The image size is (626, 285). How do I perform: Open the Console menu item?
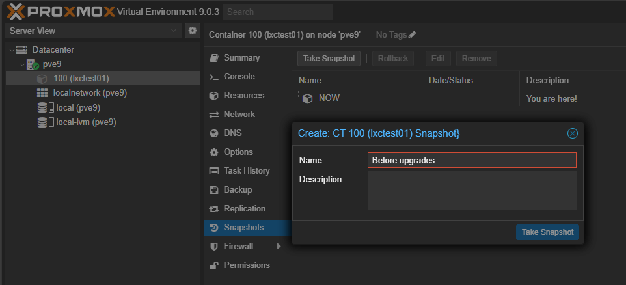pyautogui.click(x=239, y=77)
